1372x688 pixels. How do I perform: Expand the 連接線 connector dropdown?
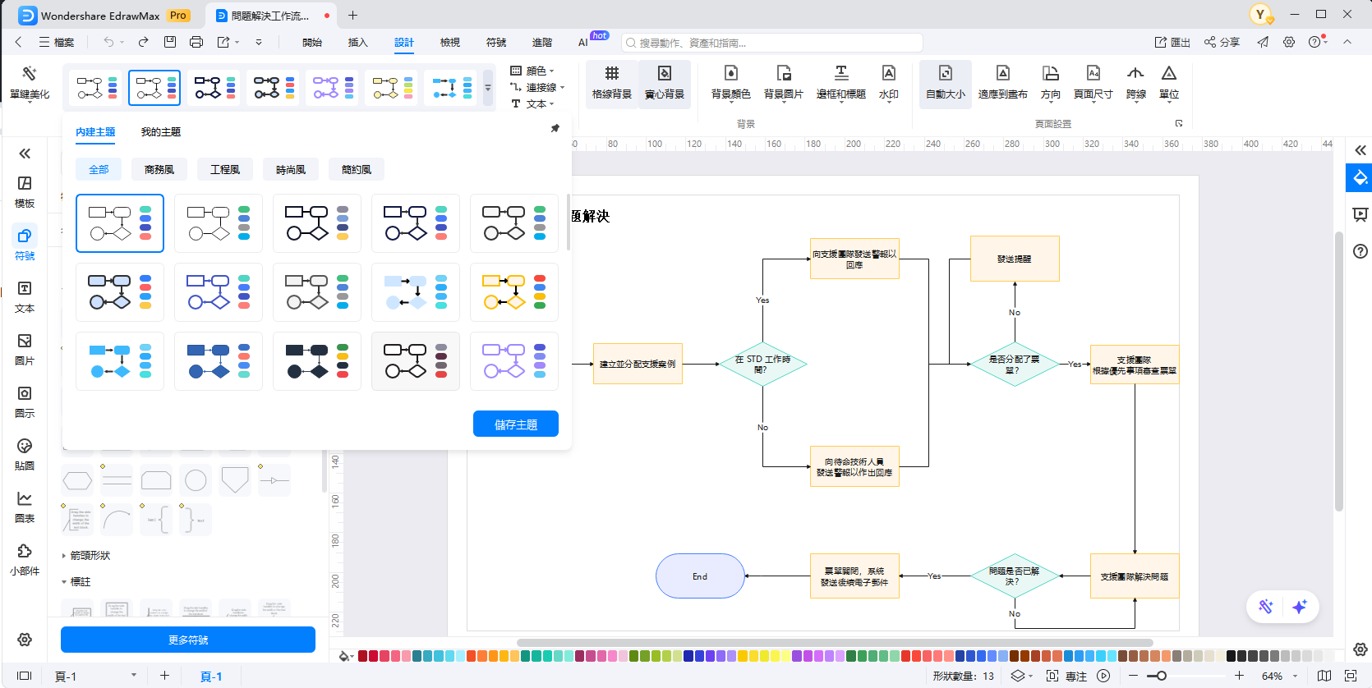(x=540, y=87)
